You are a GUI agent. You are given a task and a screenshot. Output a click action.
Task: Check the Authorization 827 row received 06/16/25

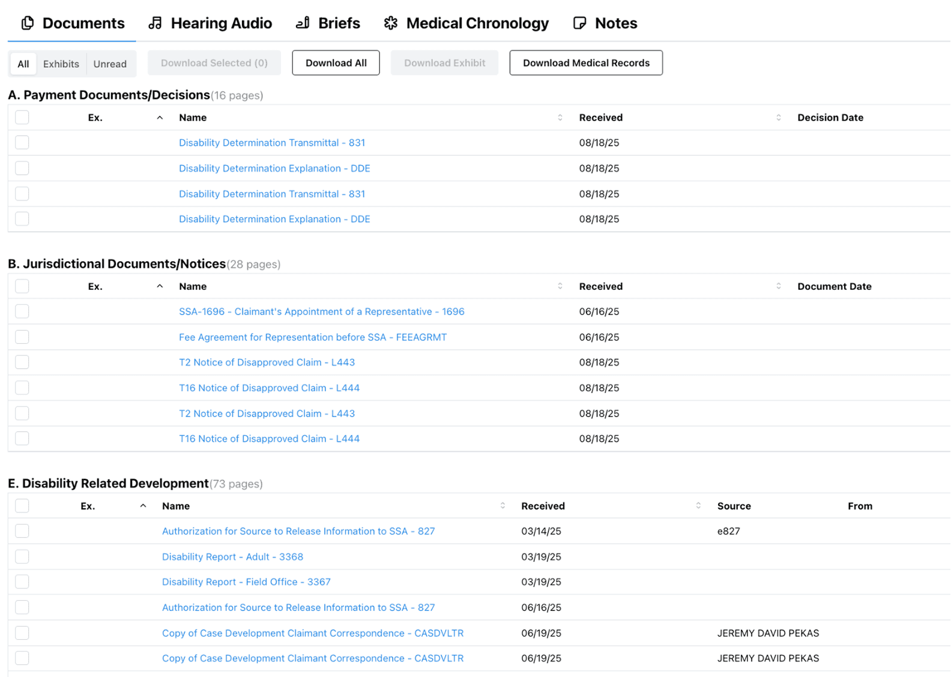[22, 607]
